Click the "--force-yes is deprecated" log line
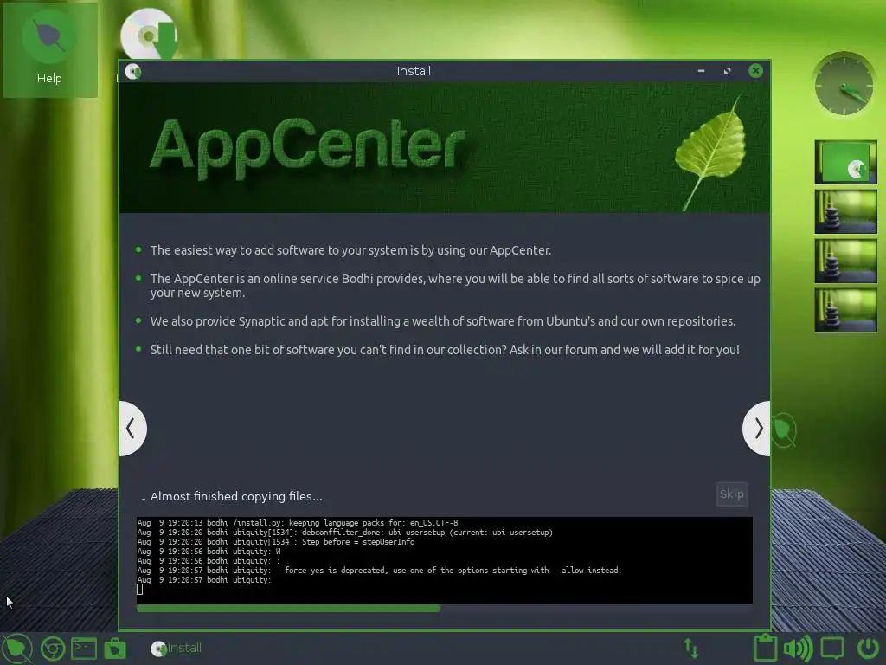The image size is (886, 665). pyautogui.click(x=379, y=571)
